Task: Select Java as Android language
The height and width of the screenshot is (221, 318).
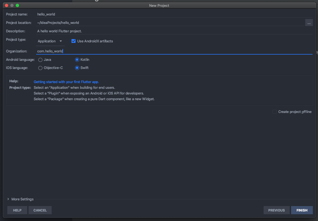Action: (40, 60)
